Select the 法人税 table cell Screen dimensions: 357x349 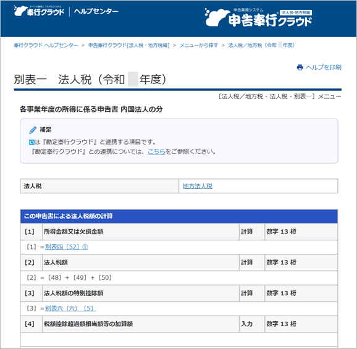pos(99,186)
